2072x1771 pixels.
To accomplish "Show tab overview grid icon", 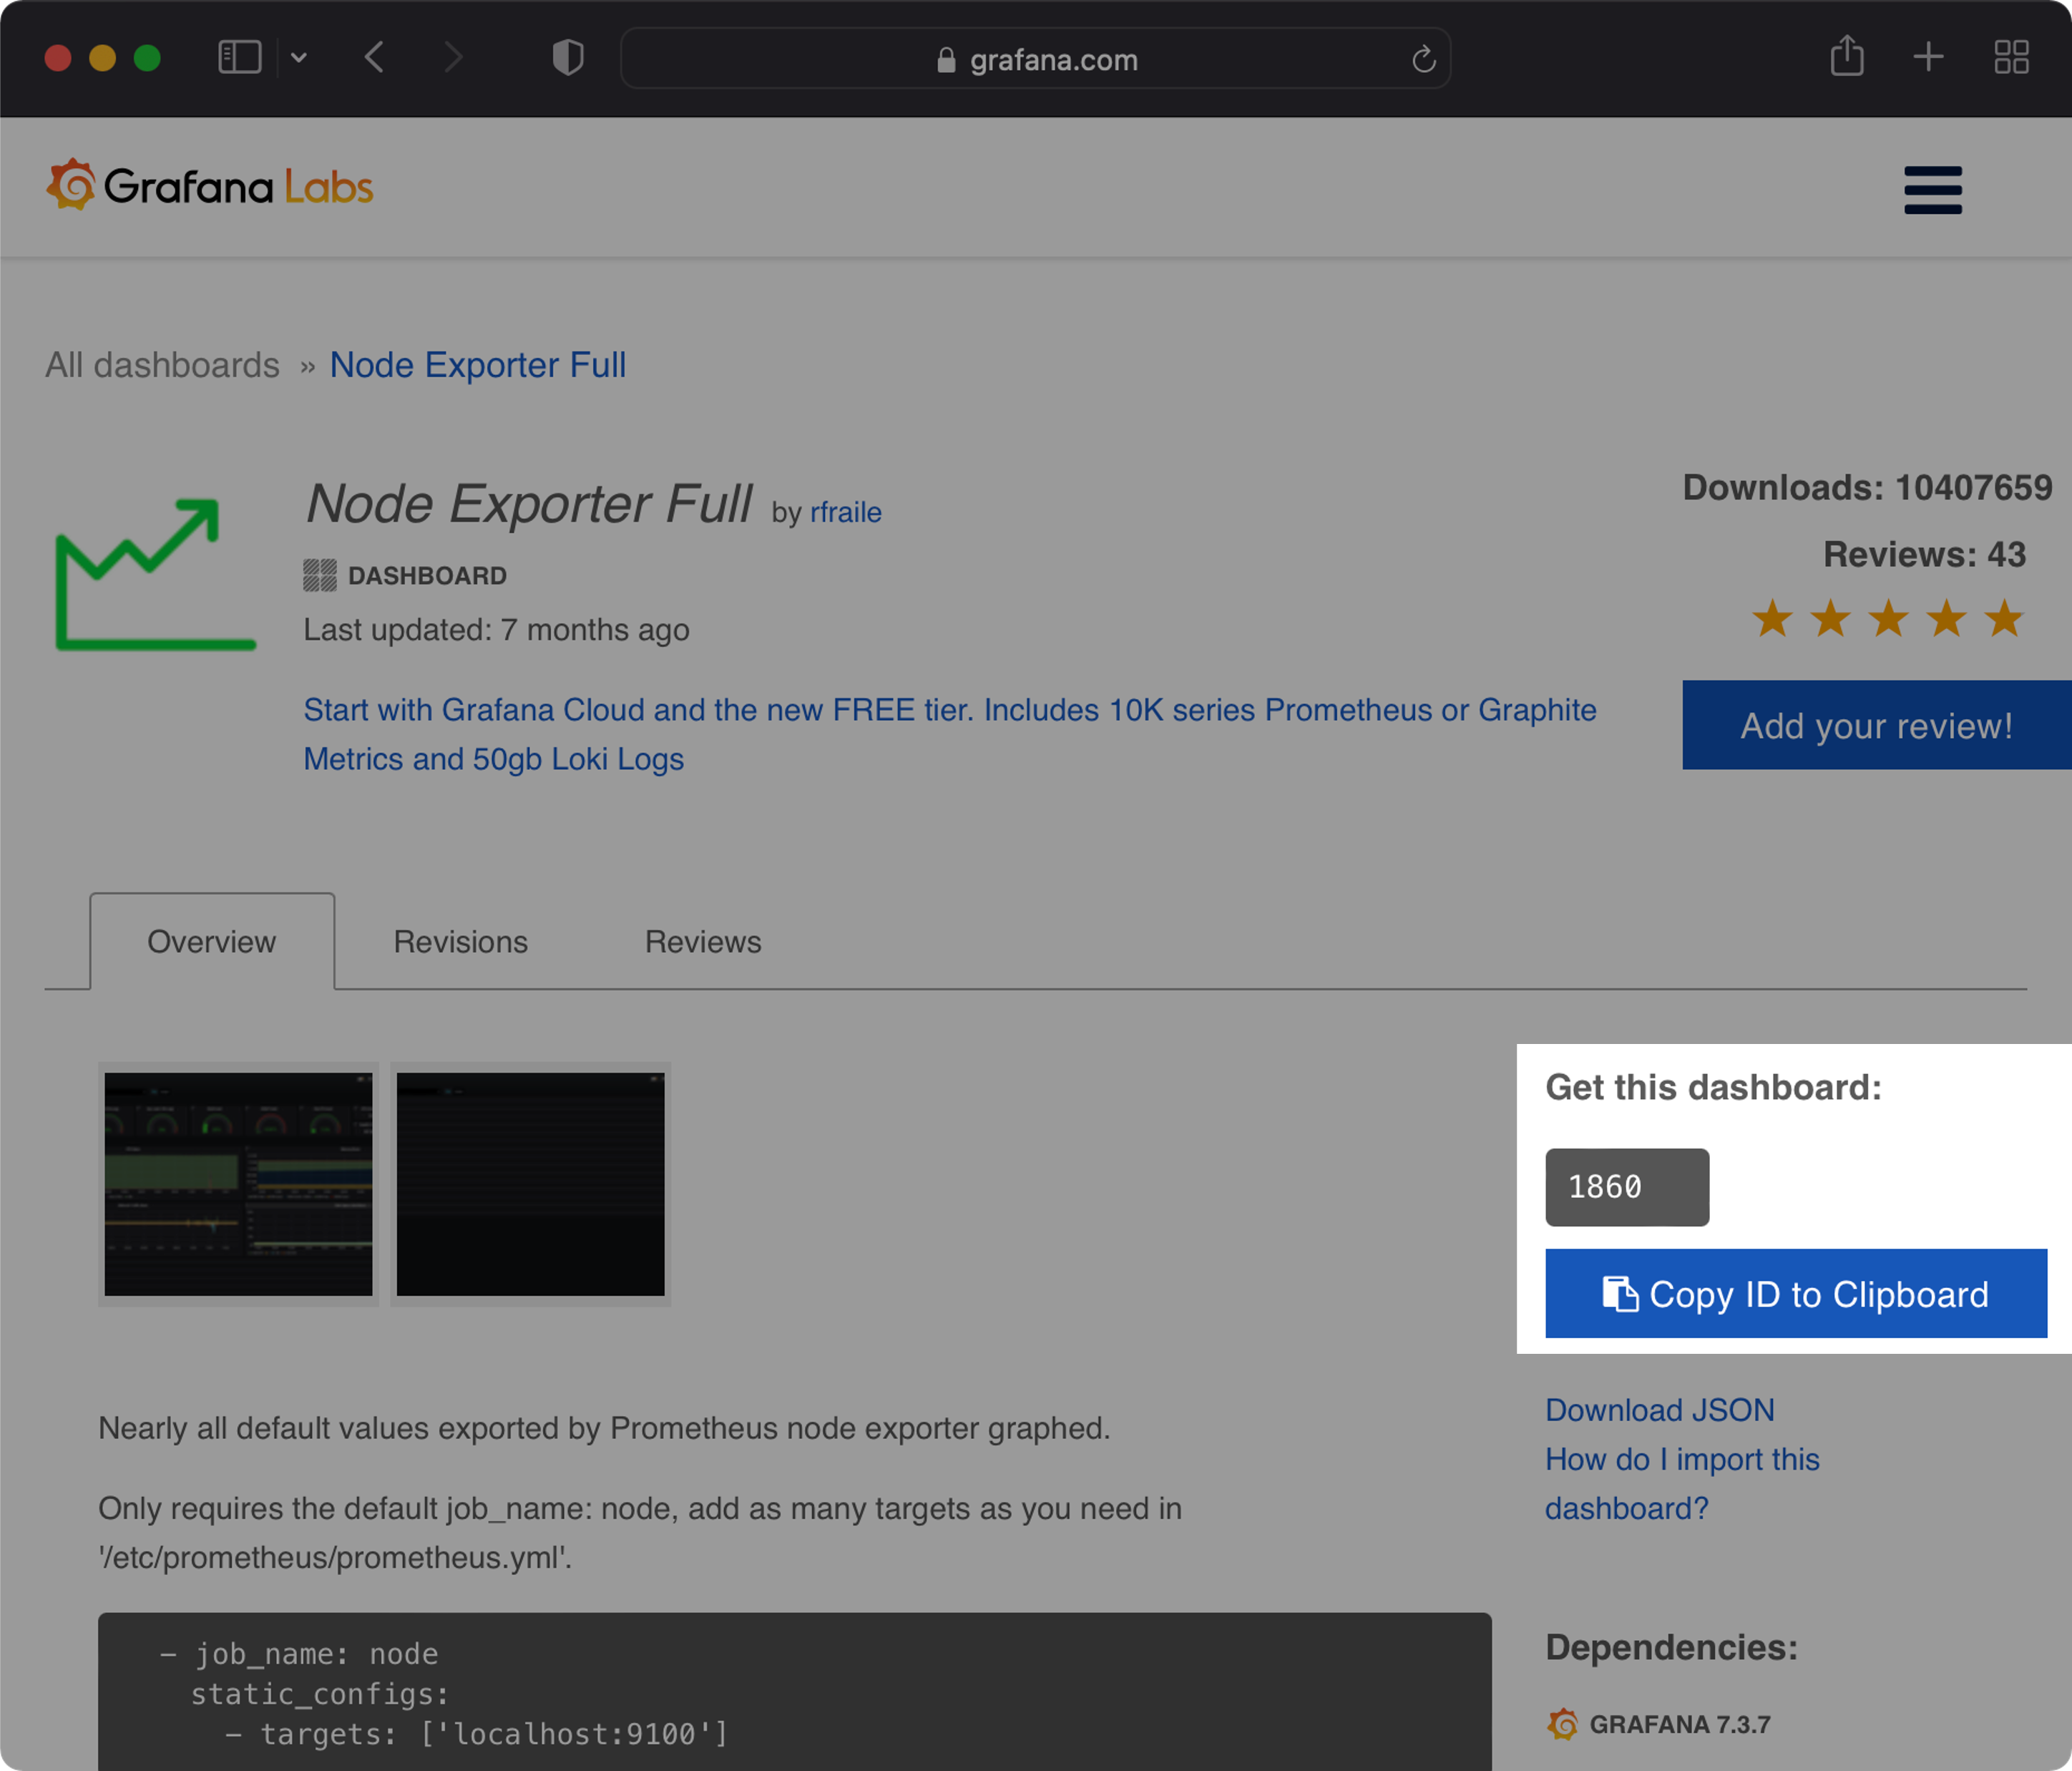I will [2011, 57].
